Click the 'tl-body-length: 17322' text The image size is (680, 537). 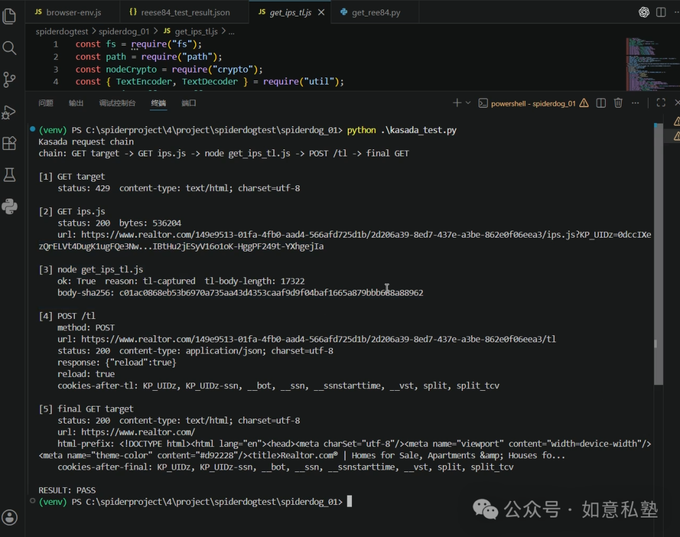(254, 281)
